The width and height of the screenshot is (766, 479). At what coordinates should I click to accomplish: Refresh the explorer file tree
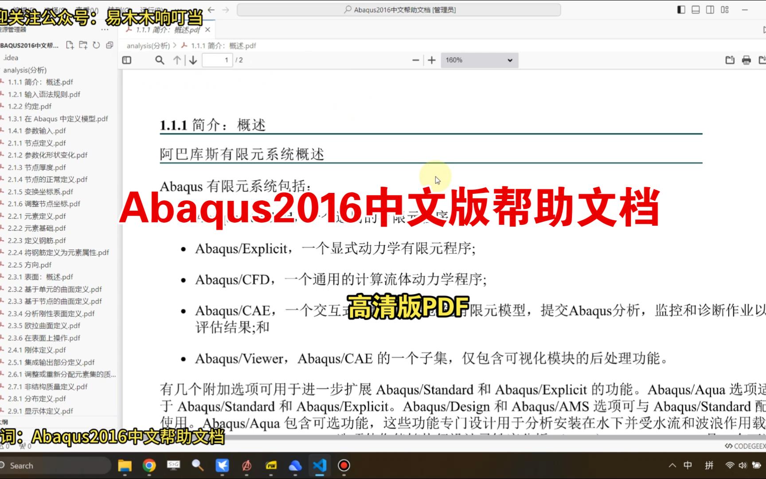coord(96,45)
